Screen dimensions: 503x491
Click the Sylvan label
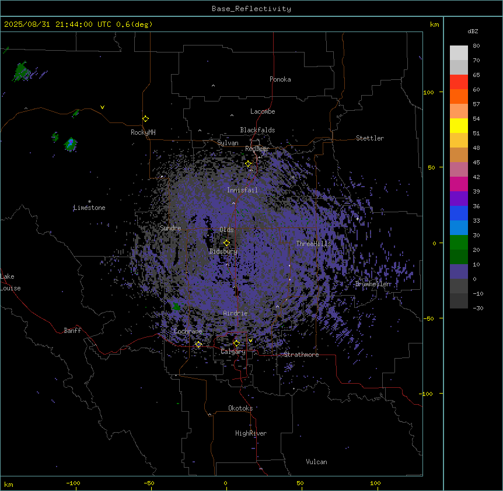tap(228, 143)
